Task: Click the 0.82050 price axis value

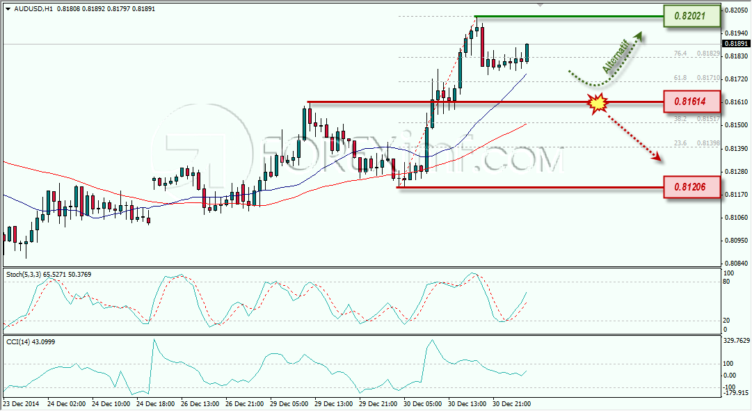Action: (x=736, y=10)
